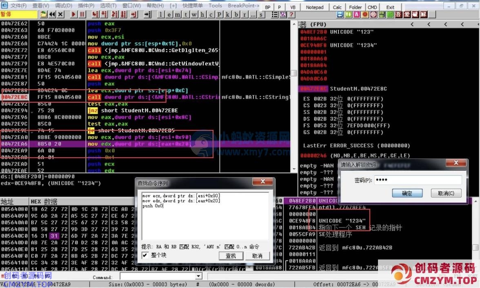This screenshot has height=288, width=480.
Task: Select instruction row at address 00472E94
Action: pos(41,110)
